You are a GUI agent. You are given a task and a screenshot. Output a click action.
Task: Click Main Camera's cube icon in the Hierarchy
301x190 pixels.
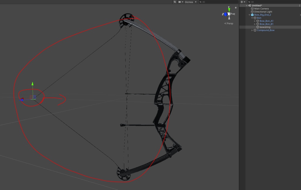pos(252,9)
